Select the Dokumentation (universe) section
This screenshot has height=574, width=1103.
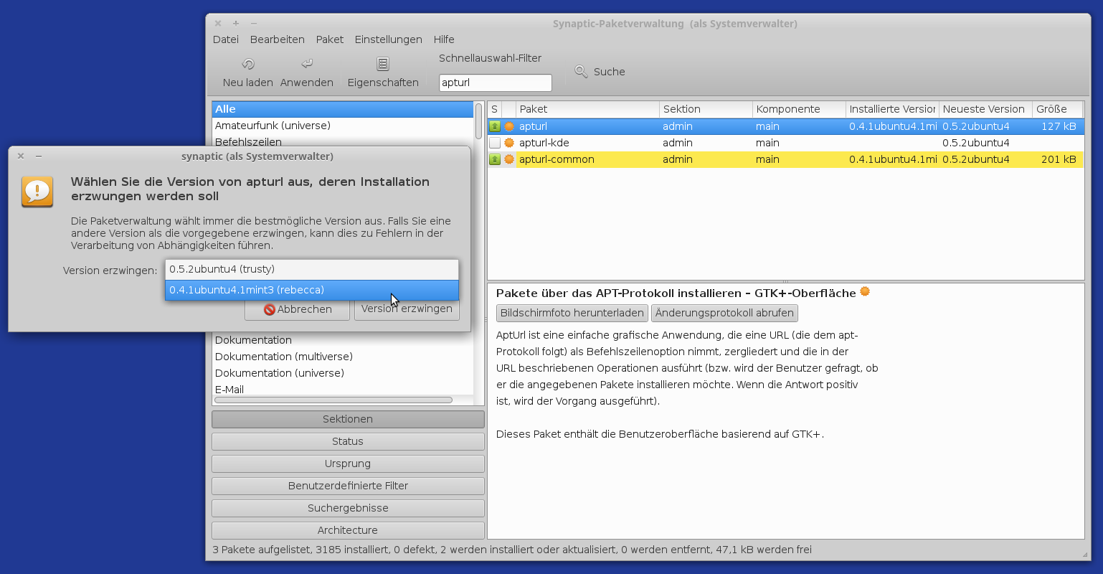click(343, 373)
